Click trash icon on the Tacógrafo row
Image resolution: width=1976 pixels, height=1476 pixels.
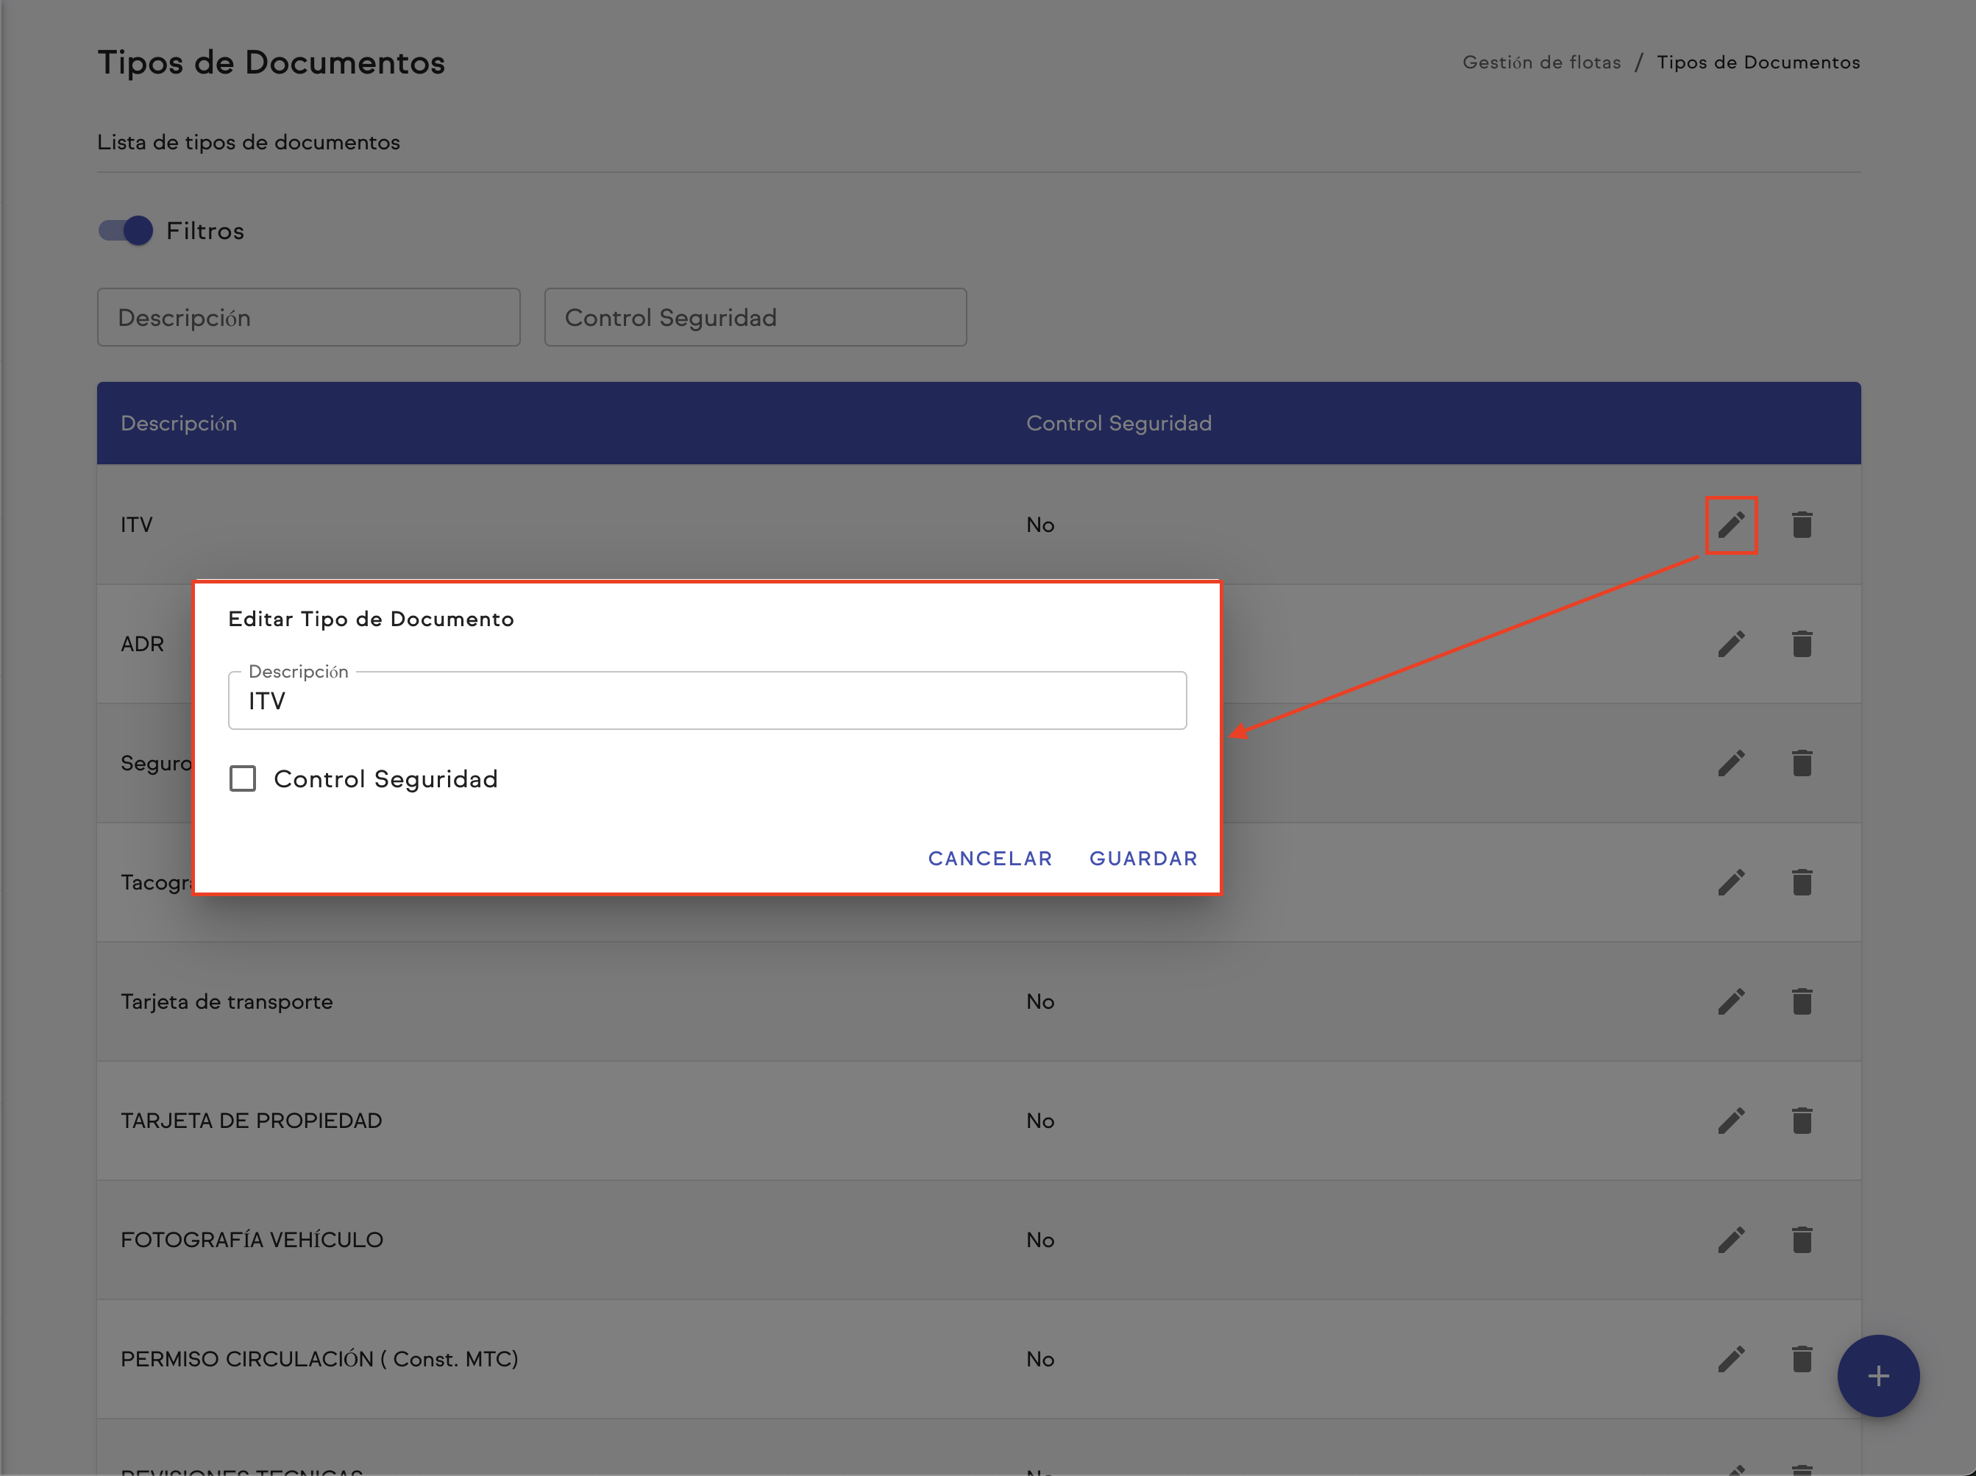pyautogui.click(x=1801, y=881)
